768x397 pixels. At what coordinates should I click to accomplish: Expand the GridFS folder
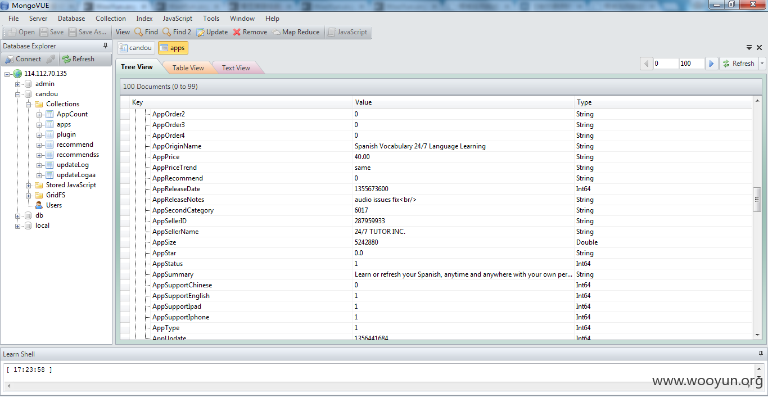tap(29, 196)
